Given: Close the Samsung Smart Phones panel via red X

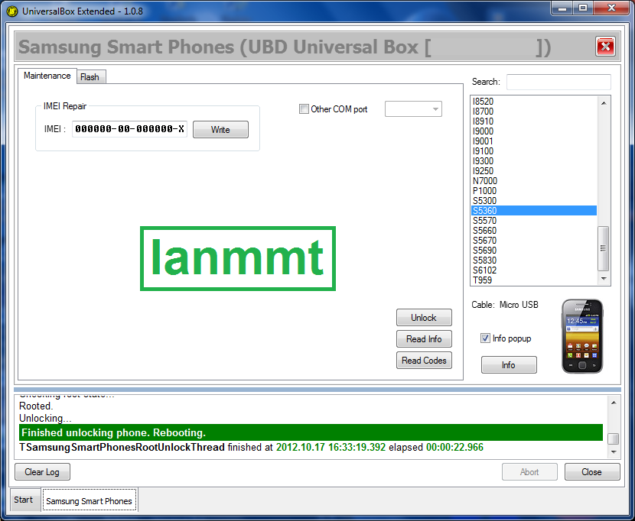Looking at the screenshot, I should click(605, 46).
